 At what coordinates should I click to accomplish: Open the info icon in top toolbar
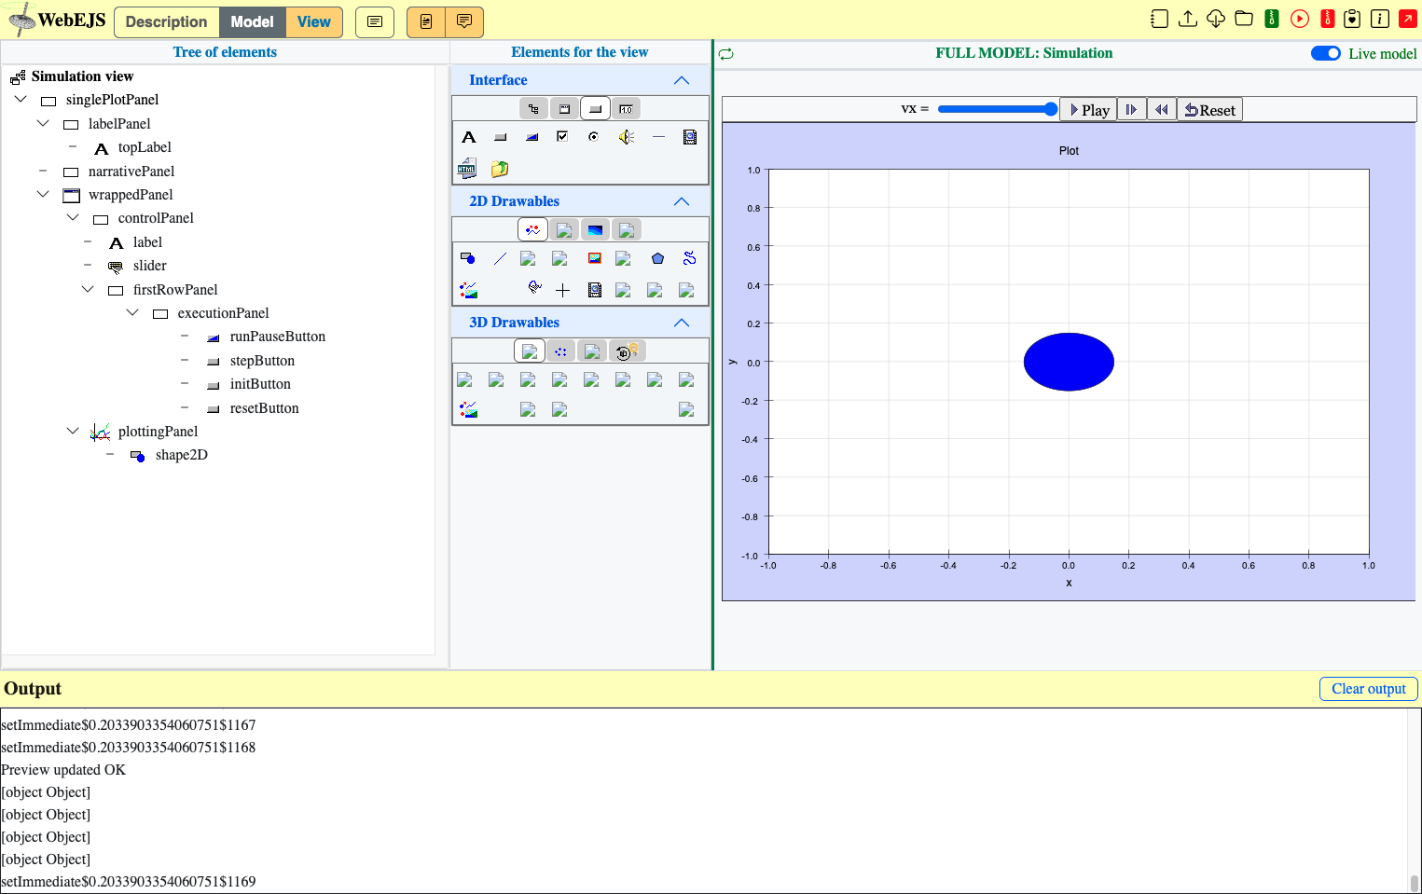click(x=1380, y=19)
